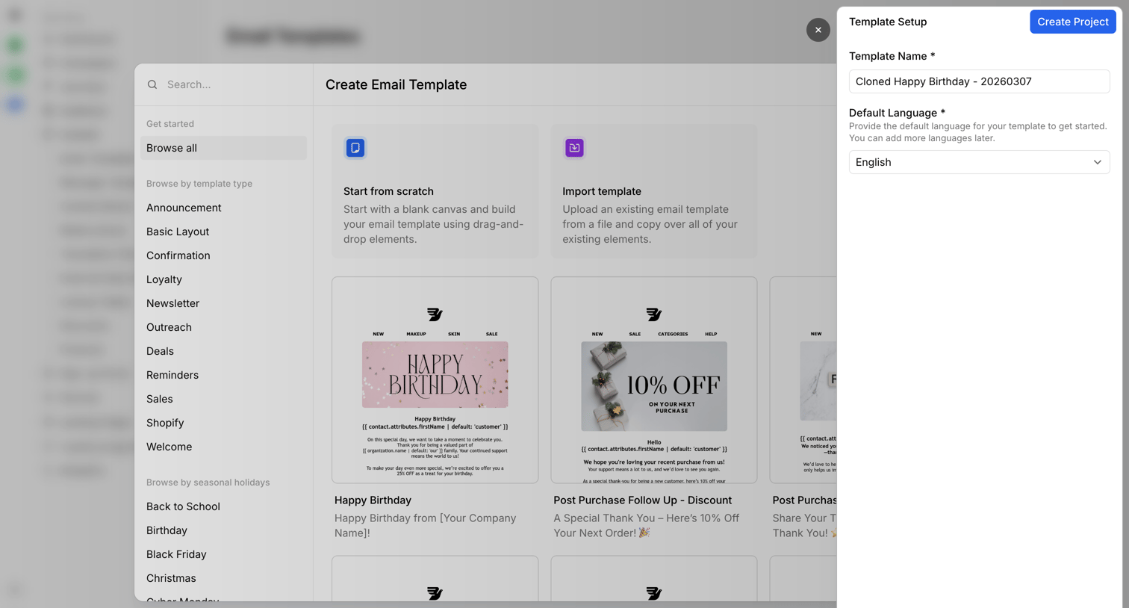The height and width of the screenshot is (608, 1129).
Task: Open the Happy Birthday template thumbnail
Action: (x=435, y=380)
